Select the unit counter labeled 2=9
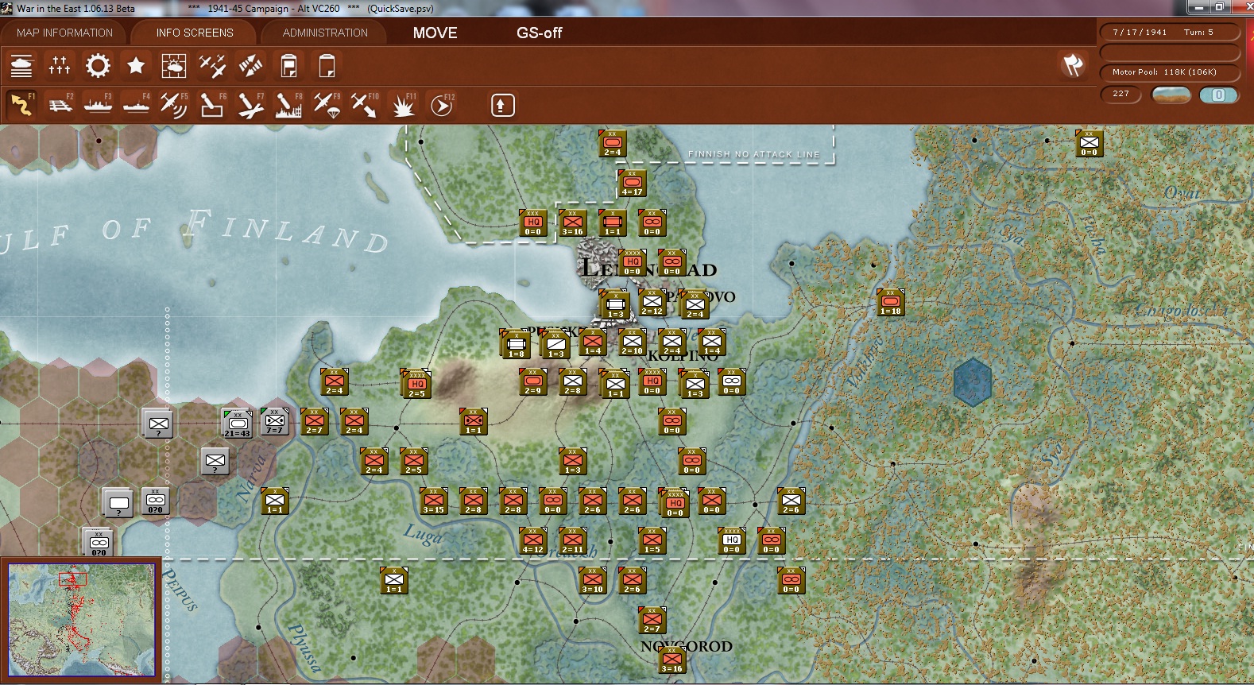Image resolution: width=1254 pixels, height=685 pixels. point(533,382)
